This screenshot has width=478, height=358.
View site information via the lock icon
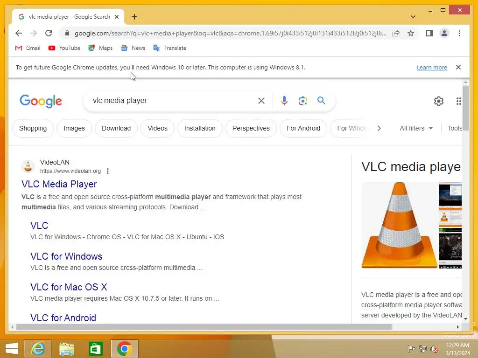pos(67,33)
